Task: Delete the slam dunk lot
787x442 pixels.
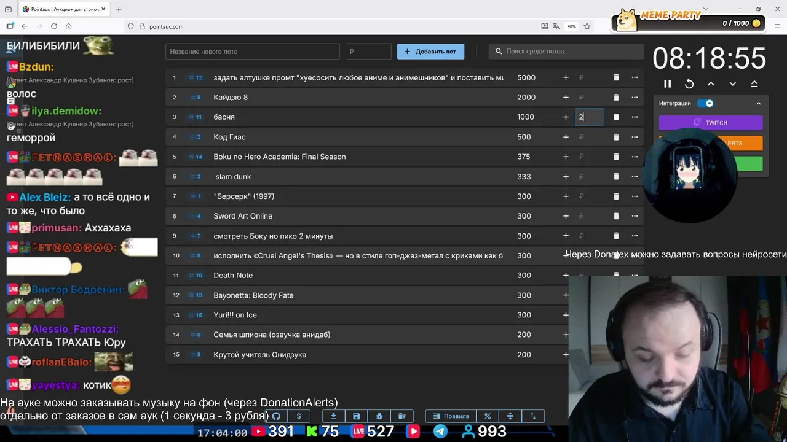Action: click(616, 176)
